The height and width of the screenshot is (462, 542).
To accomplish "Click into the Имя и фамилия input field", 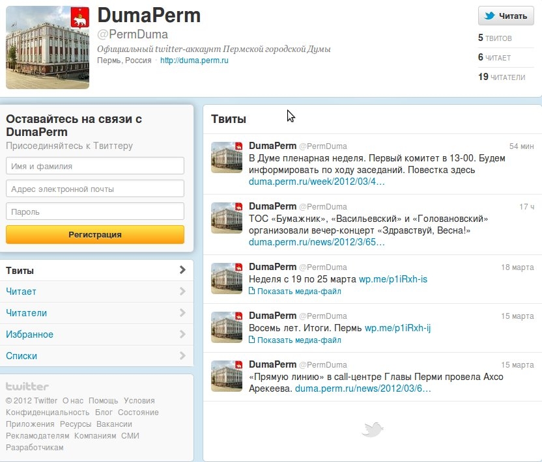I will point(94,166).
